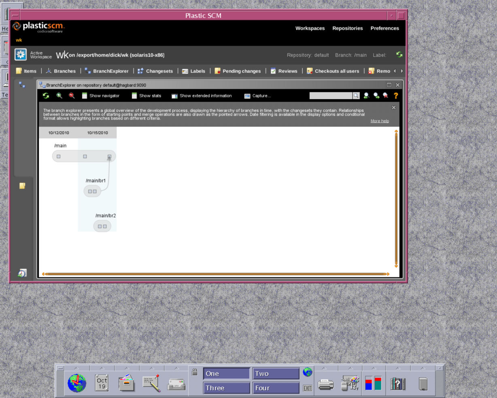Open the style manager palette icon

pos(350,383)
